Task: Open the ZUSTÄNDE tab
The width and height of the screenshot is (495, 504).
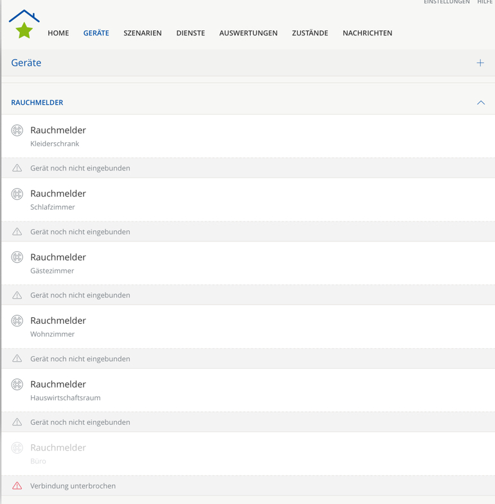Action: tap(310, 33)
